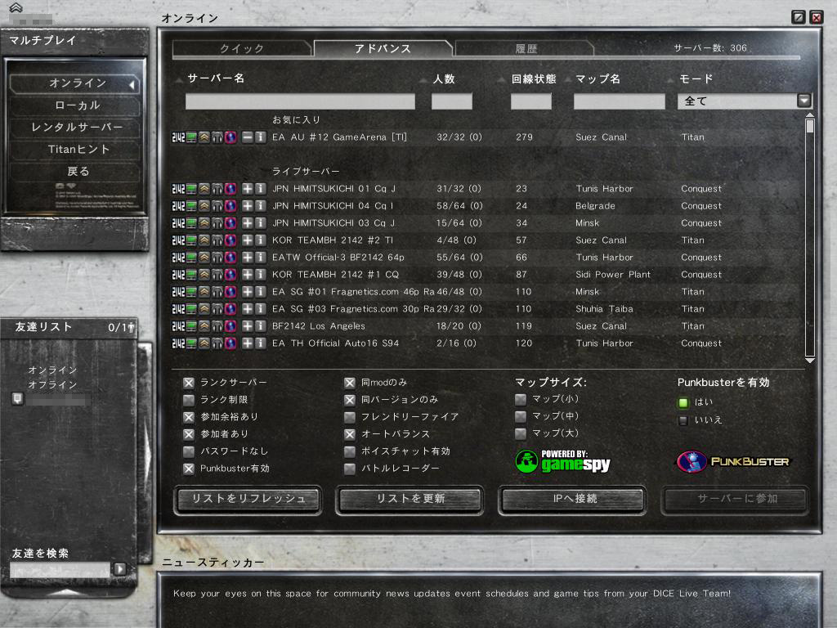Click the GameSpy logo
This screenshot has width=837, height=628.
tap(562, 461)
